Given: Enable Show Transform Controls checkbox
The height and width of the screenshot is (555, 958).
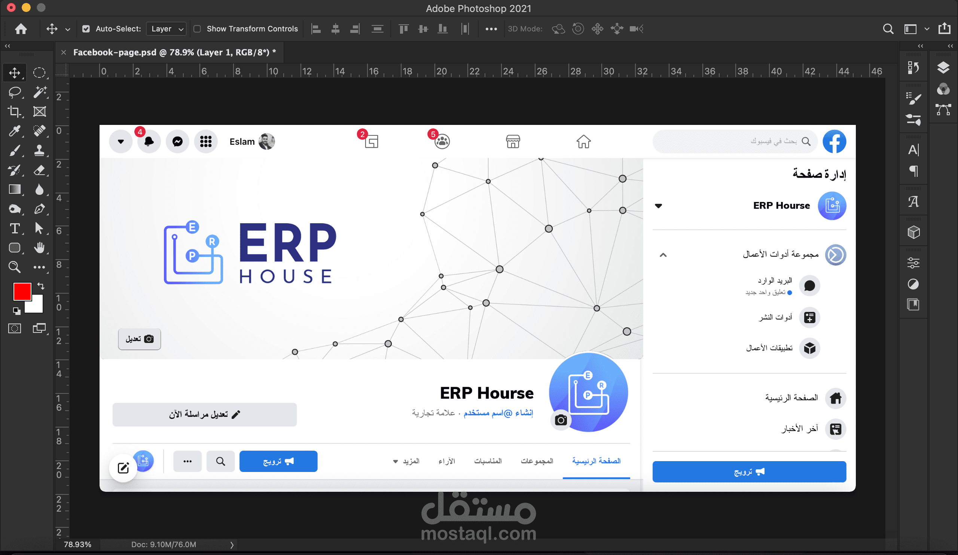Looking at the screenshot, I should 197,29.
